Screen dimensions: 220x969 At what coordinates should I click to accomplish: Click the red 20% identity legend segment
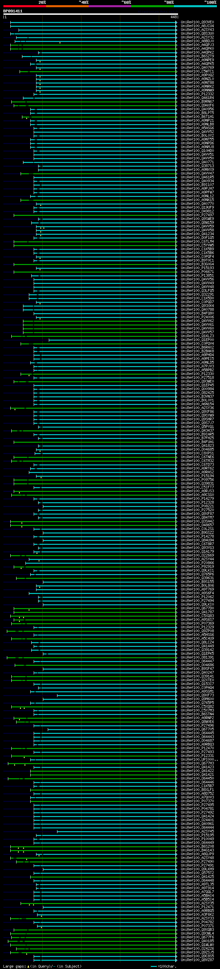point(24,6)
